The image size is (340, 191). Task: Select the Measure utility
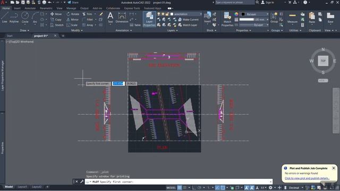[292, 18]
